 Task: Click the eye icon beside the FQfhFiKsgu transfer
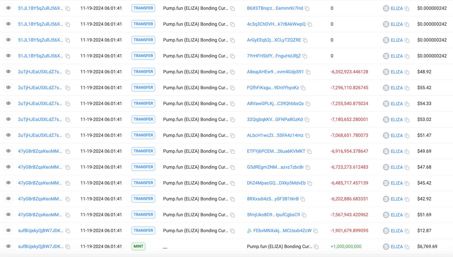coord(8,87)
